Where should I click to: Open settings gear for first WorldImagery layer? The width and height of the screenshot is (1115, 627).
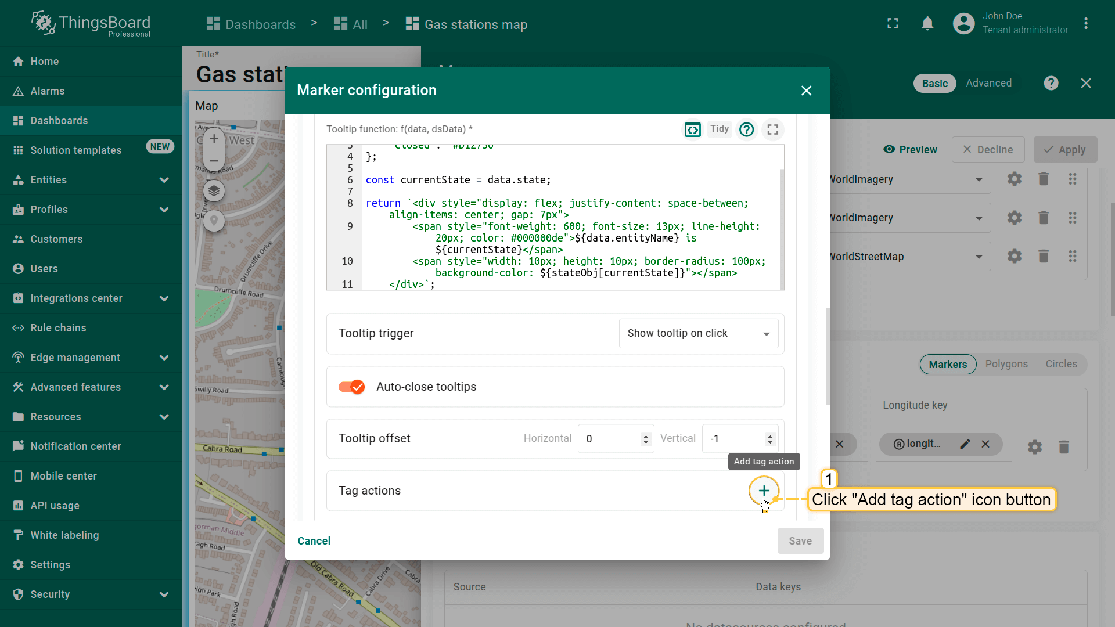pos(1014,179)
